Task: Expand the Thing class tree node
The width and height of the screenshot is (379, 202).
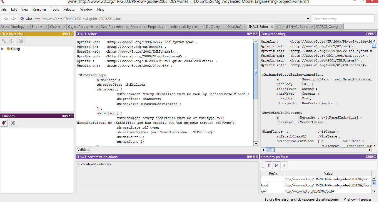Action: pyautogui.click(x=3, y=49)
